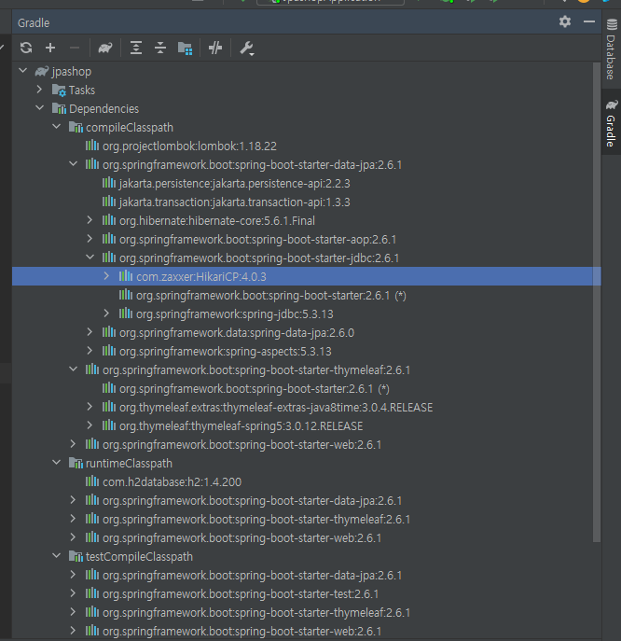
Task: Select the jpashop project label
Action: 72,72
